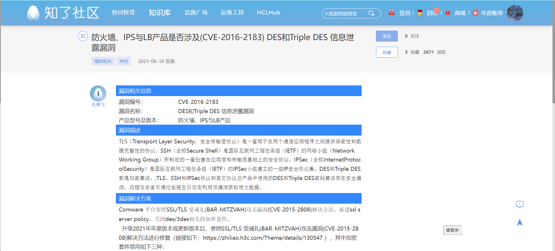Screen dimensions: 555x251
Task: Click the 知了社区 cicada logo icon
Action: pyautogui.click(x=33, y=13)
